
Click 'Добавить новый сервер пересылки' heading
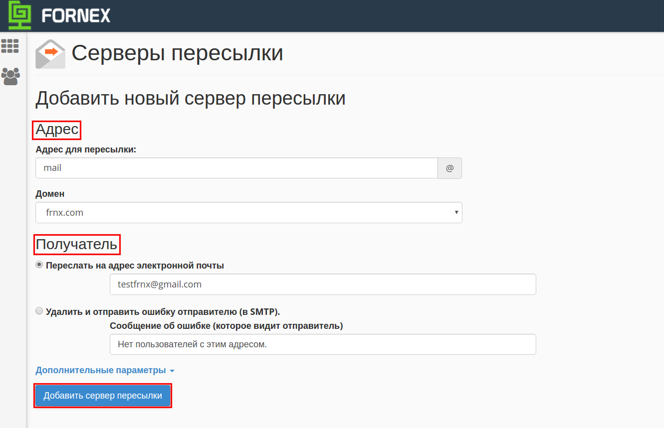pyautogui.click(x=191, y=98)
